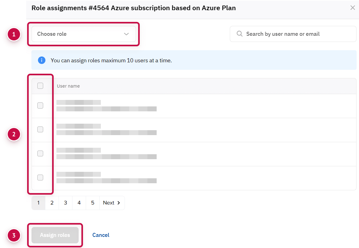Select the third user's checkbox
The image size is (359, 248).
pyautogui.click(x=40, y=154)
